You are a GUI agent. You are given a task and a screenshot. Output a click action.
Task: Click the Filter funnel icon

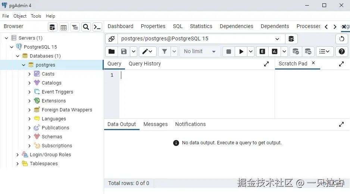click(x=165, y=52)
